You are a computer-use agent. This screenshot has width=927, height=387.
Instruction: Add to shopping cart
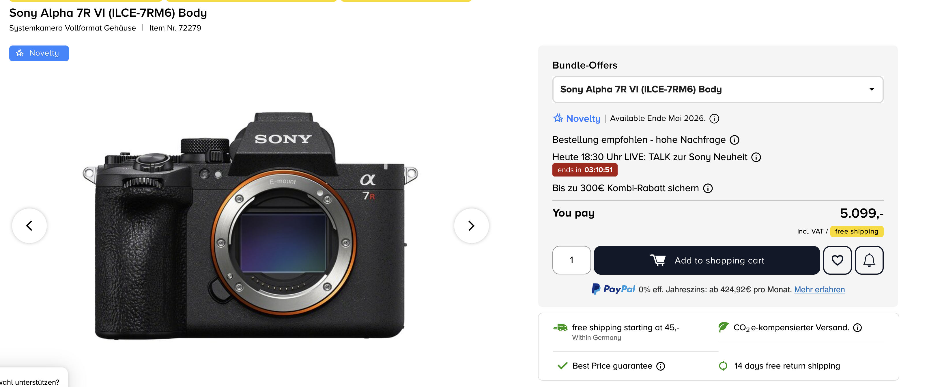(x=707, y=260)
